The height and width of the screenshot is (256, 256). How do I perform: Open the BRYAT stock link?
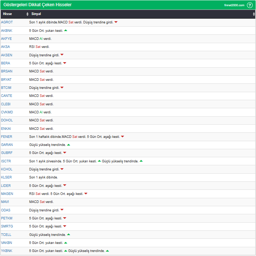pyautogui.click(x=6, y=80)
